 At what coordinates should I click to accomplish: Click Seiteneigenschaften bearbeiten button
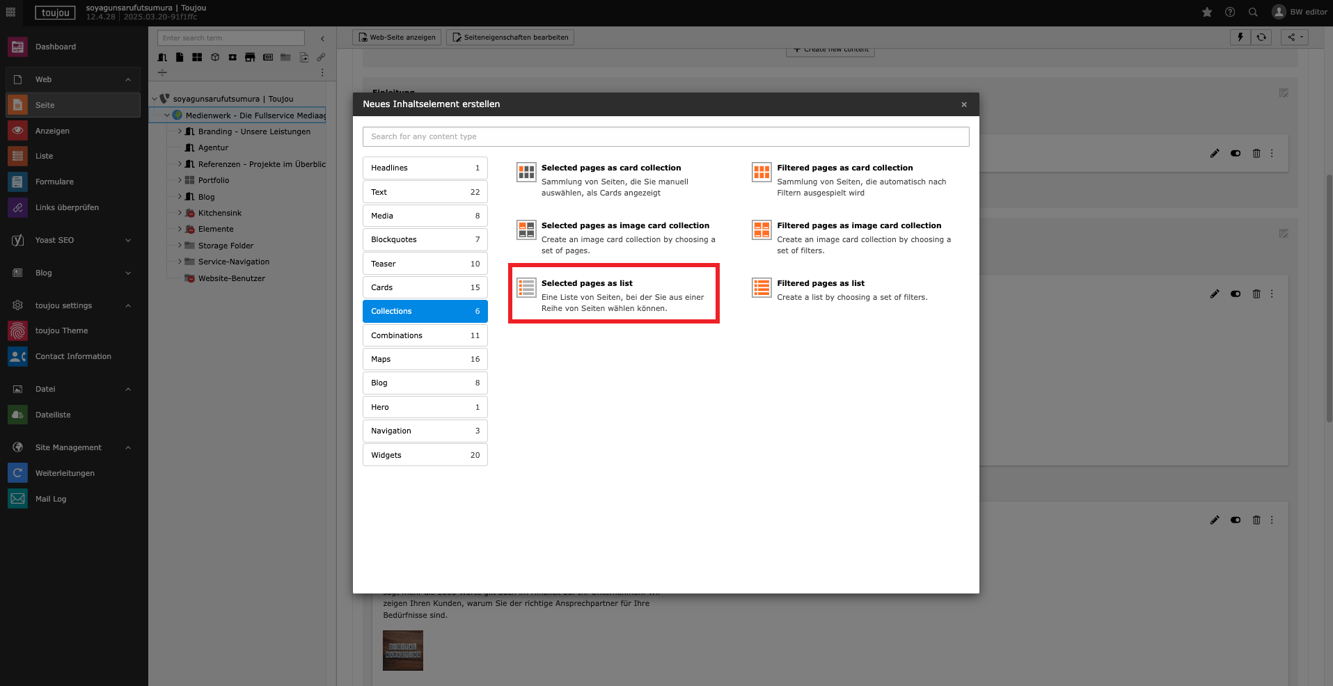point(510,38)
